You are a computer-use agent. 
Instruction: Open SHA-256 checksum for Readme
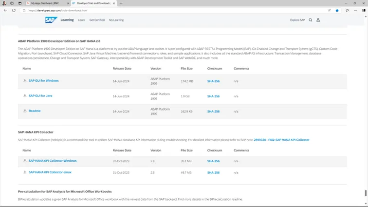point(213,112)
